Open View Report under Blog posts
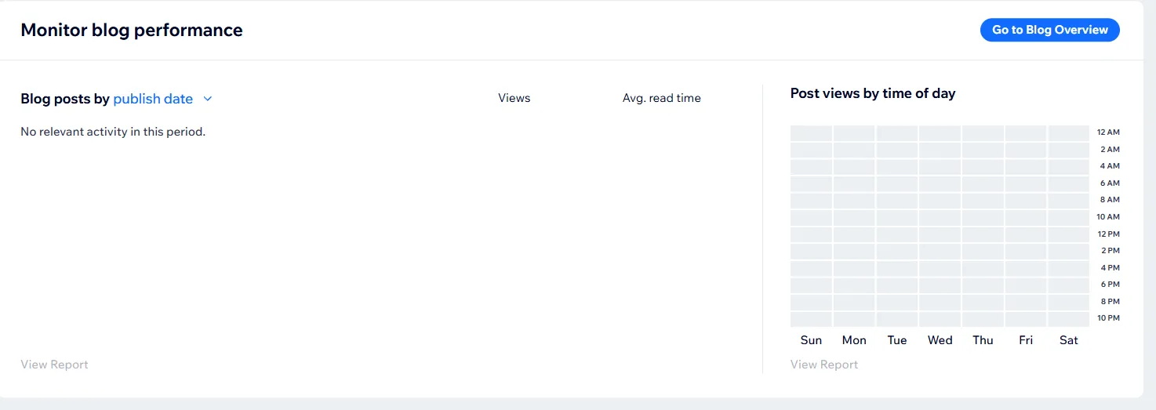1156x410 pixels. pos(54,365)
